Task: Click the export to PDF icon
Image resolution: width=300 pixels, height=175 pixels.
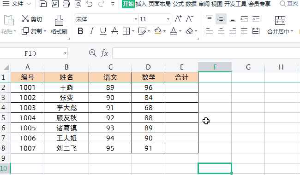Action: (55, 4)
